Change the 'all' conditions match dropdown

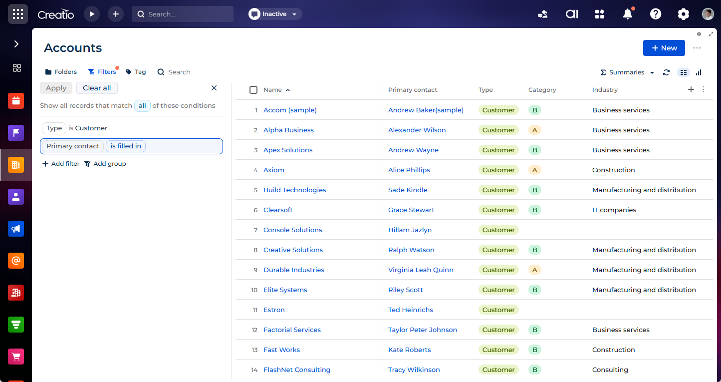pos(142,105)
